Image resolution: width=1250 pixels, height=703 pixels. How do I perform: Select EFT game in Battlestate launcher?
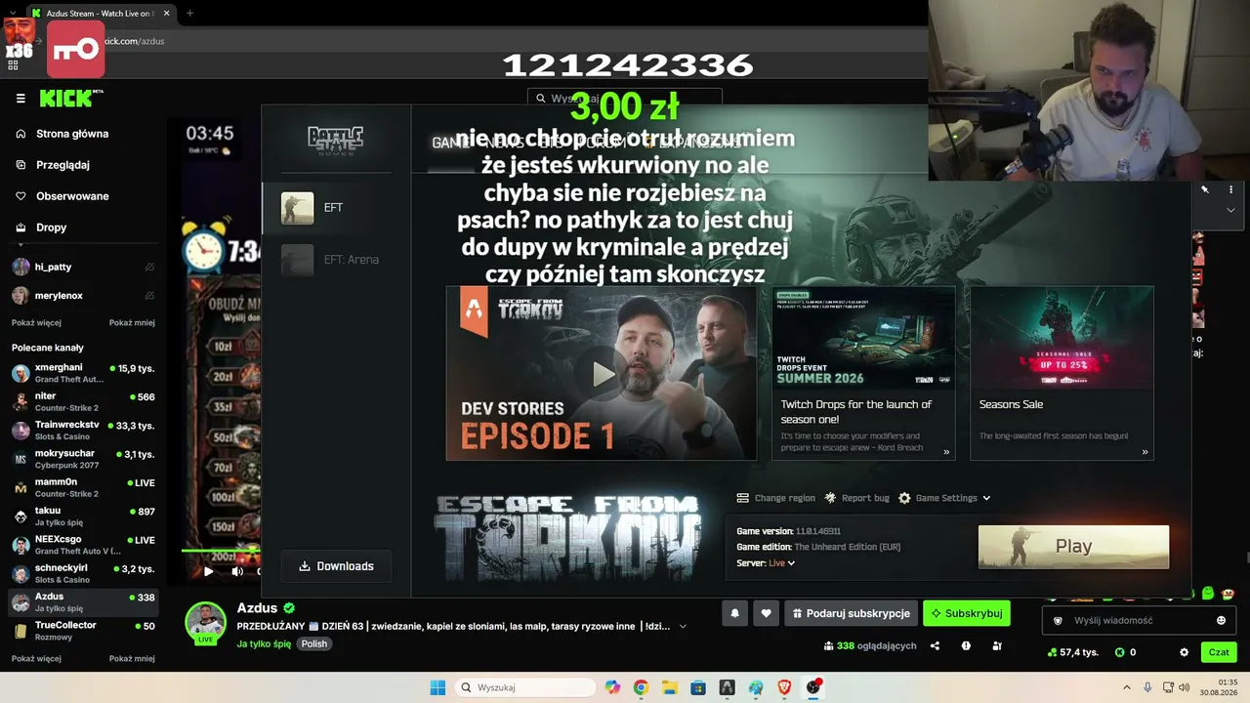click(336, 208)
